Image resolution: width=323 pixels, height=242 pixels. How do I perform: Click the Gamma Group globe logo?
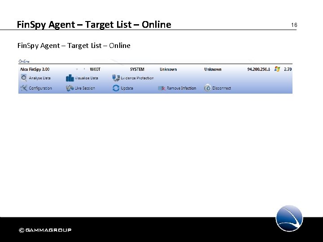click(289, 219)
